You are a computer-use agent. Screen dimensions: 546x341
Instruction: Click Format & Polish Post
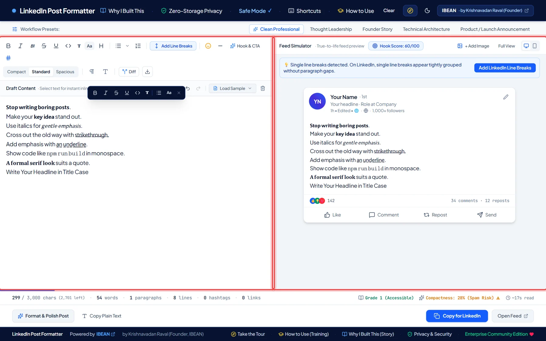point(43,316)
